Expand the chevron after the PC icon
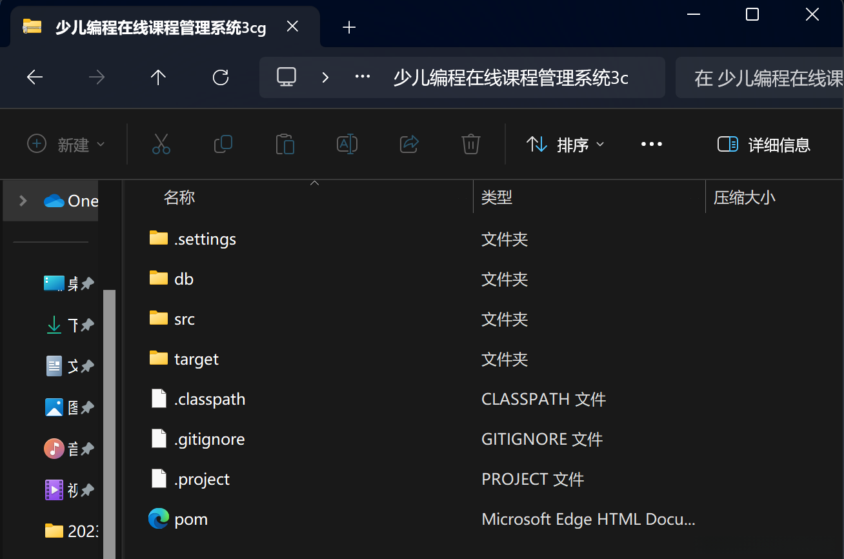Viewport: 844px width, 559px height. 325,77
